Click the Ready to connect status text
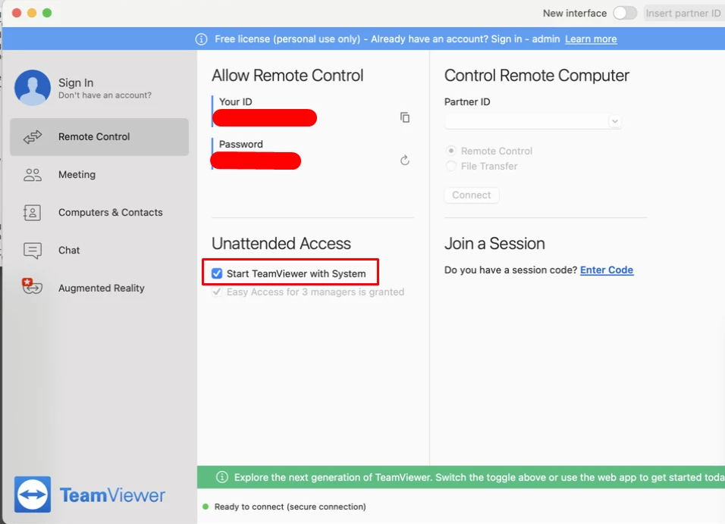The height and width of the screenshot is (524, 725). coord(290,507)
